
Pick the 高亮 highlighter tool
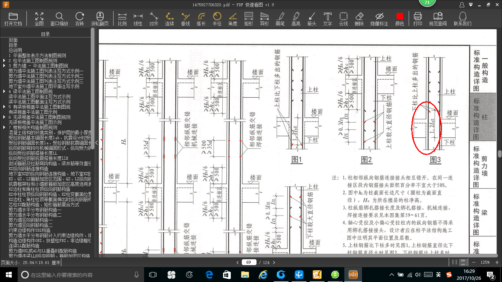coord(296,19)
